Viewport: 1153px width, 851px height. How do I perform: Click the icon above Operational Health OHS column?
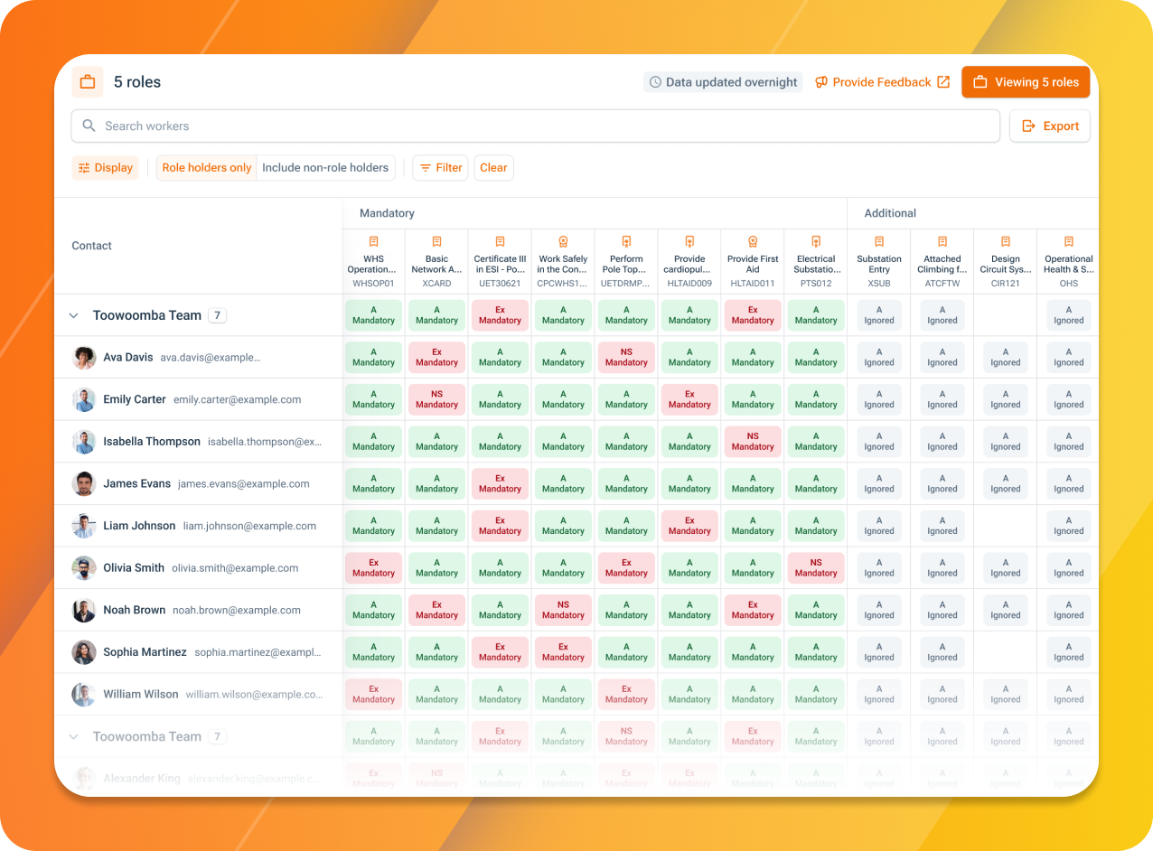pos(1069,242)
